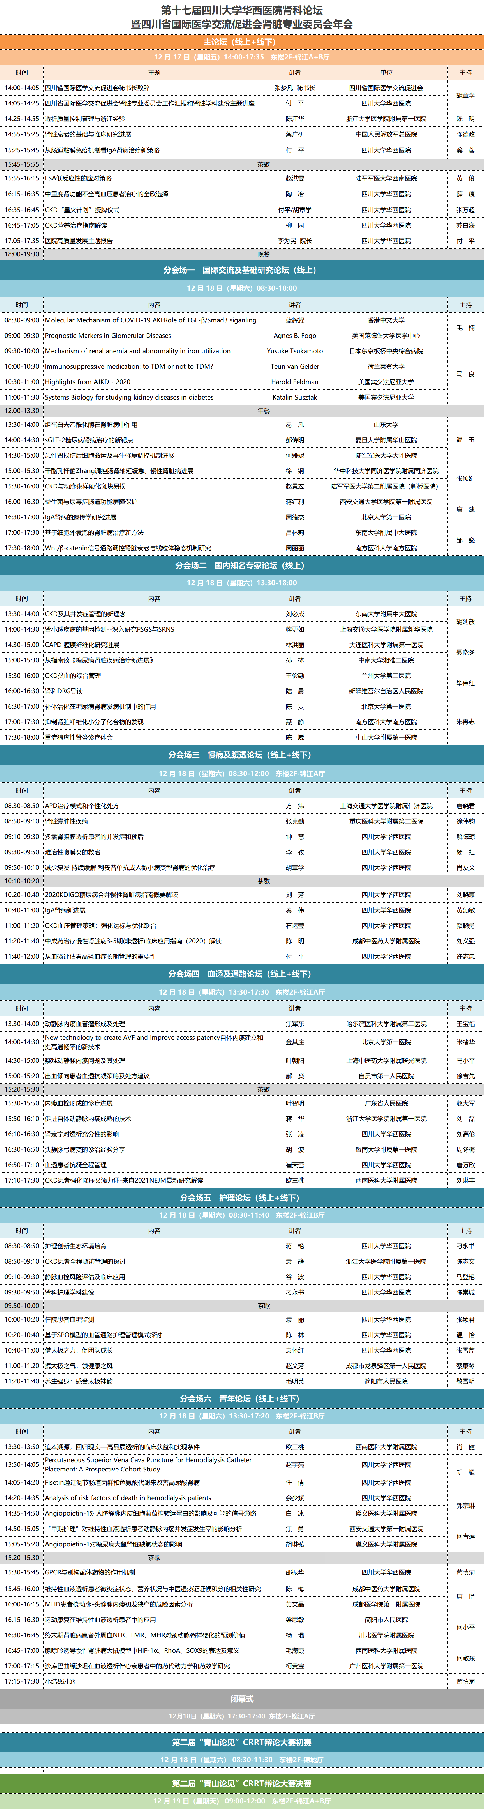The height and width of the screenshot is (1809, 484).
Task: Click speaker name "Yusuke Tsukamoto"
Action: pos(295,351)
